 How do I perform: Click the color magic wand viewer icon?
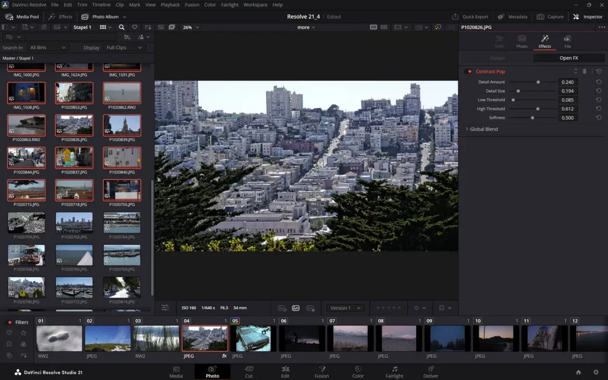438,27
